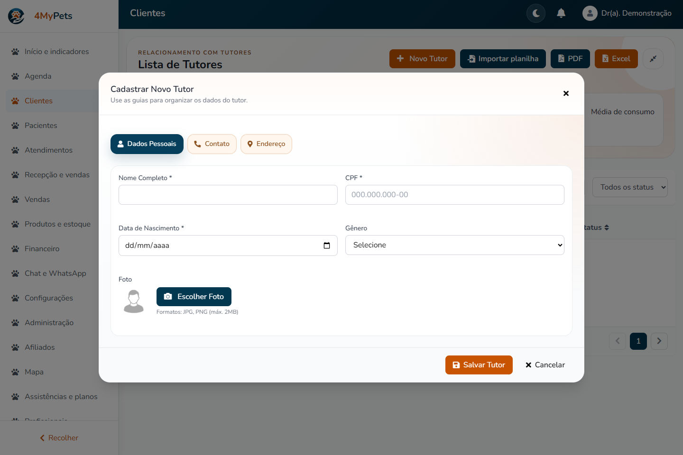Image resolution: width=683 pixels, height=455 pixels.
Task: Expand the Gênero dropdown
Action: (x=455, y=245)
